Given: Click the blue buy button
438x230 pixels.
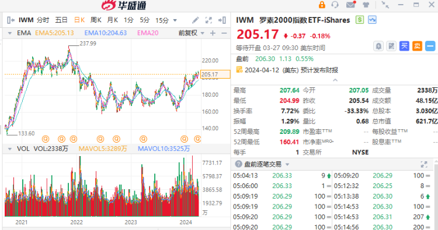Looking at the screenshot, I should pos(404,46).
